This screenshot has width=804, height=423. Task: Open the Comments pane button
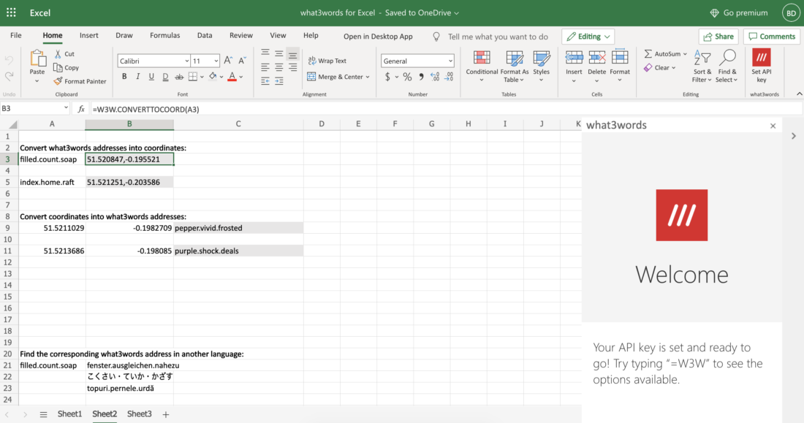click(x=773, y=37)
